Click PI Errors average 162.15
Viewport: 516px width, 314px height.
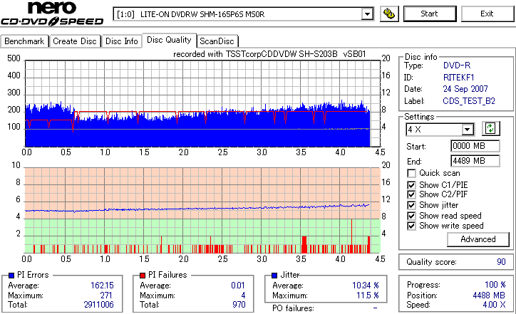[x=102, y=286]
